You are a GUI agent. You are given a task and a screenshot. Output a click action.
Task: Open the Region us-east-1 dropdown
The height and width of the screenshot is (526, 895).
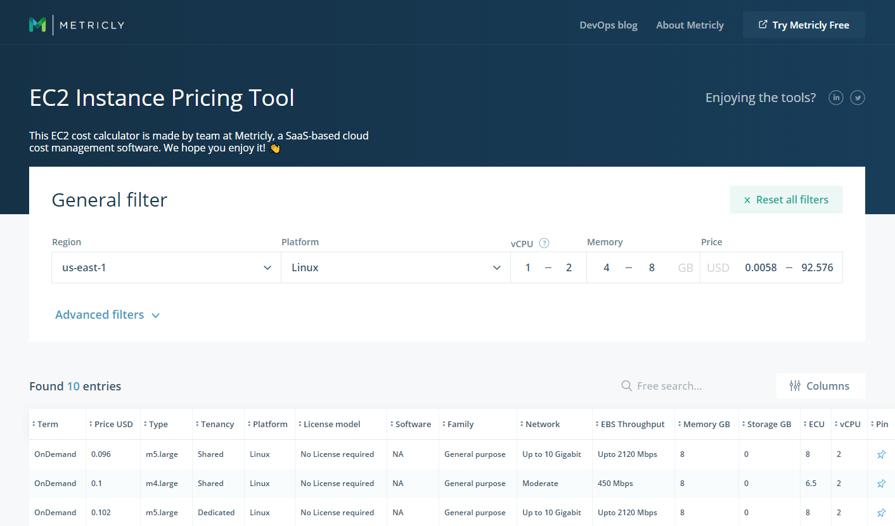click(166, 267)
